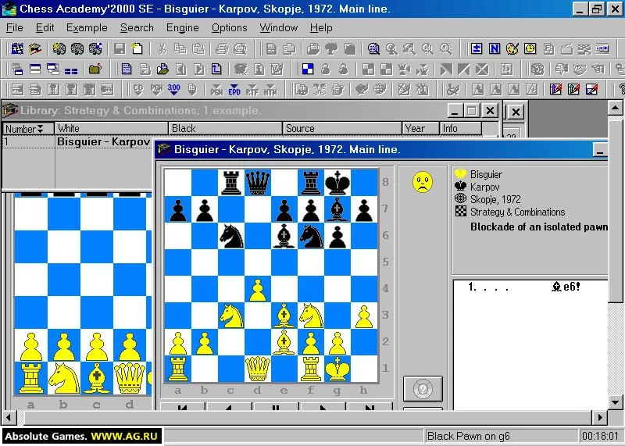Click the vertical scrollbar down arrow
This screenshot has width=625, height=446.
coord(615,401)
